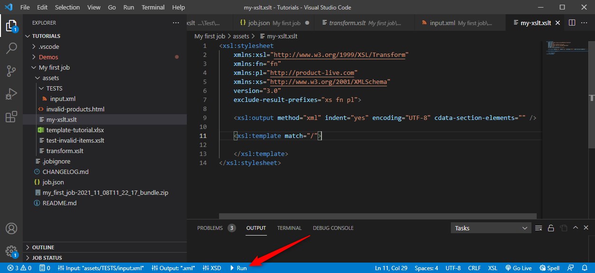Switch to the PROBLEMS panel tab
The image size is (595, 273).
point(210,228)
